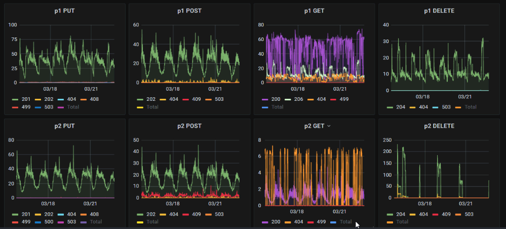Open the p1 PUT panel title menu

click(64, 11)
